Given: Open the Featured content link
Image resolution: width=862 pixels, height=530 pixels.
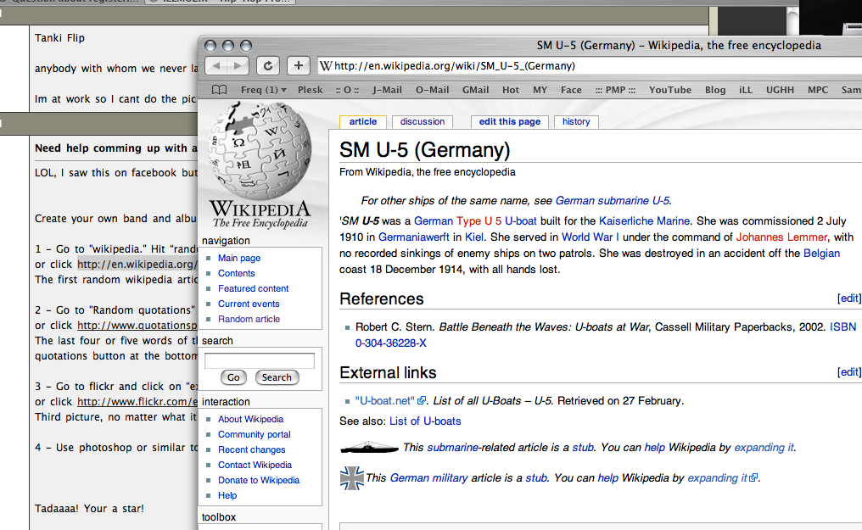Looking at the screenshot, I should (253, 289).
